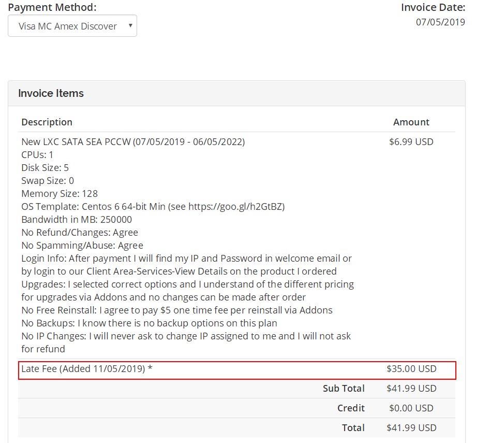Image resolution: width=490 pixels, height=443 pixels.
Task: Click the OS Template Centos 6 line
Action: pos(153,207)
